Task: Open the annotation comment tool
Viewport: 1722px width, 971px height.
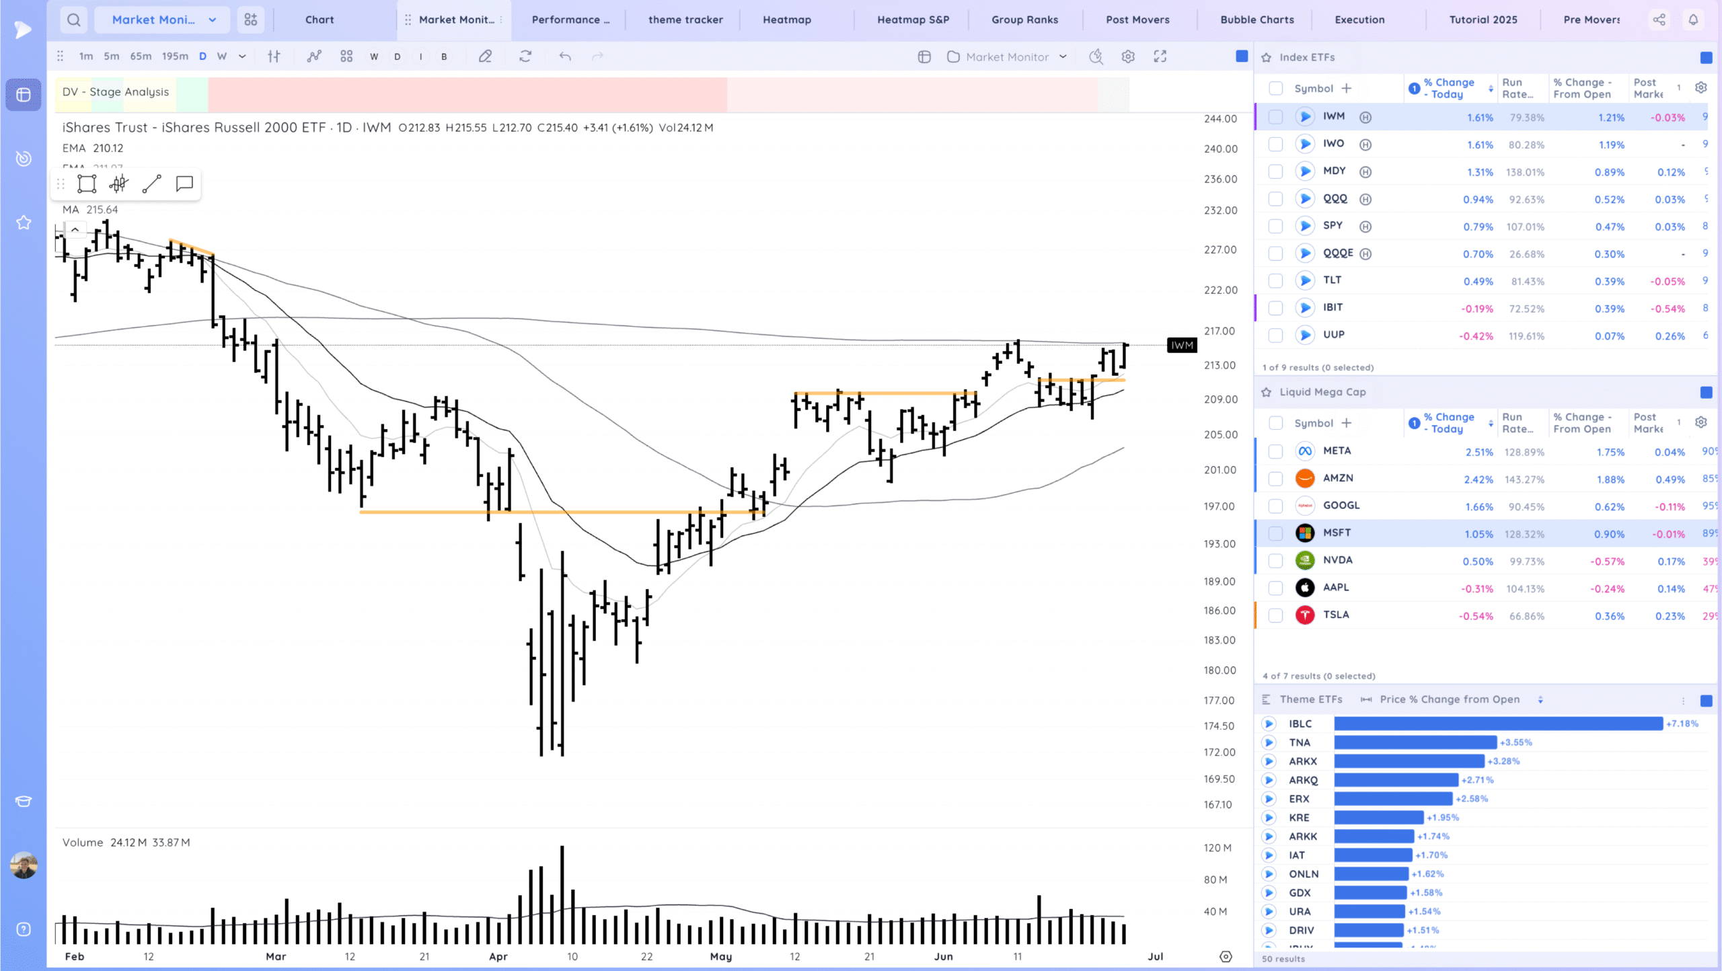Action: (184, 184)
